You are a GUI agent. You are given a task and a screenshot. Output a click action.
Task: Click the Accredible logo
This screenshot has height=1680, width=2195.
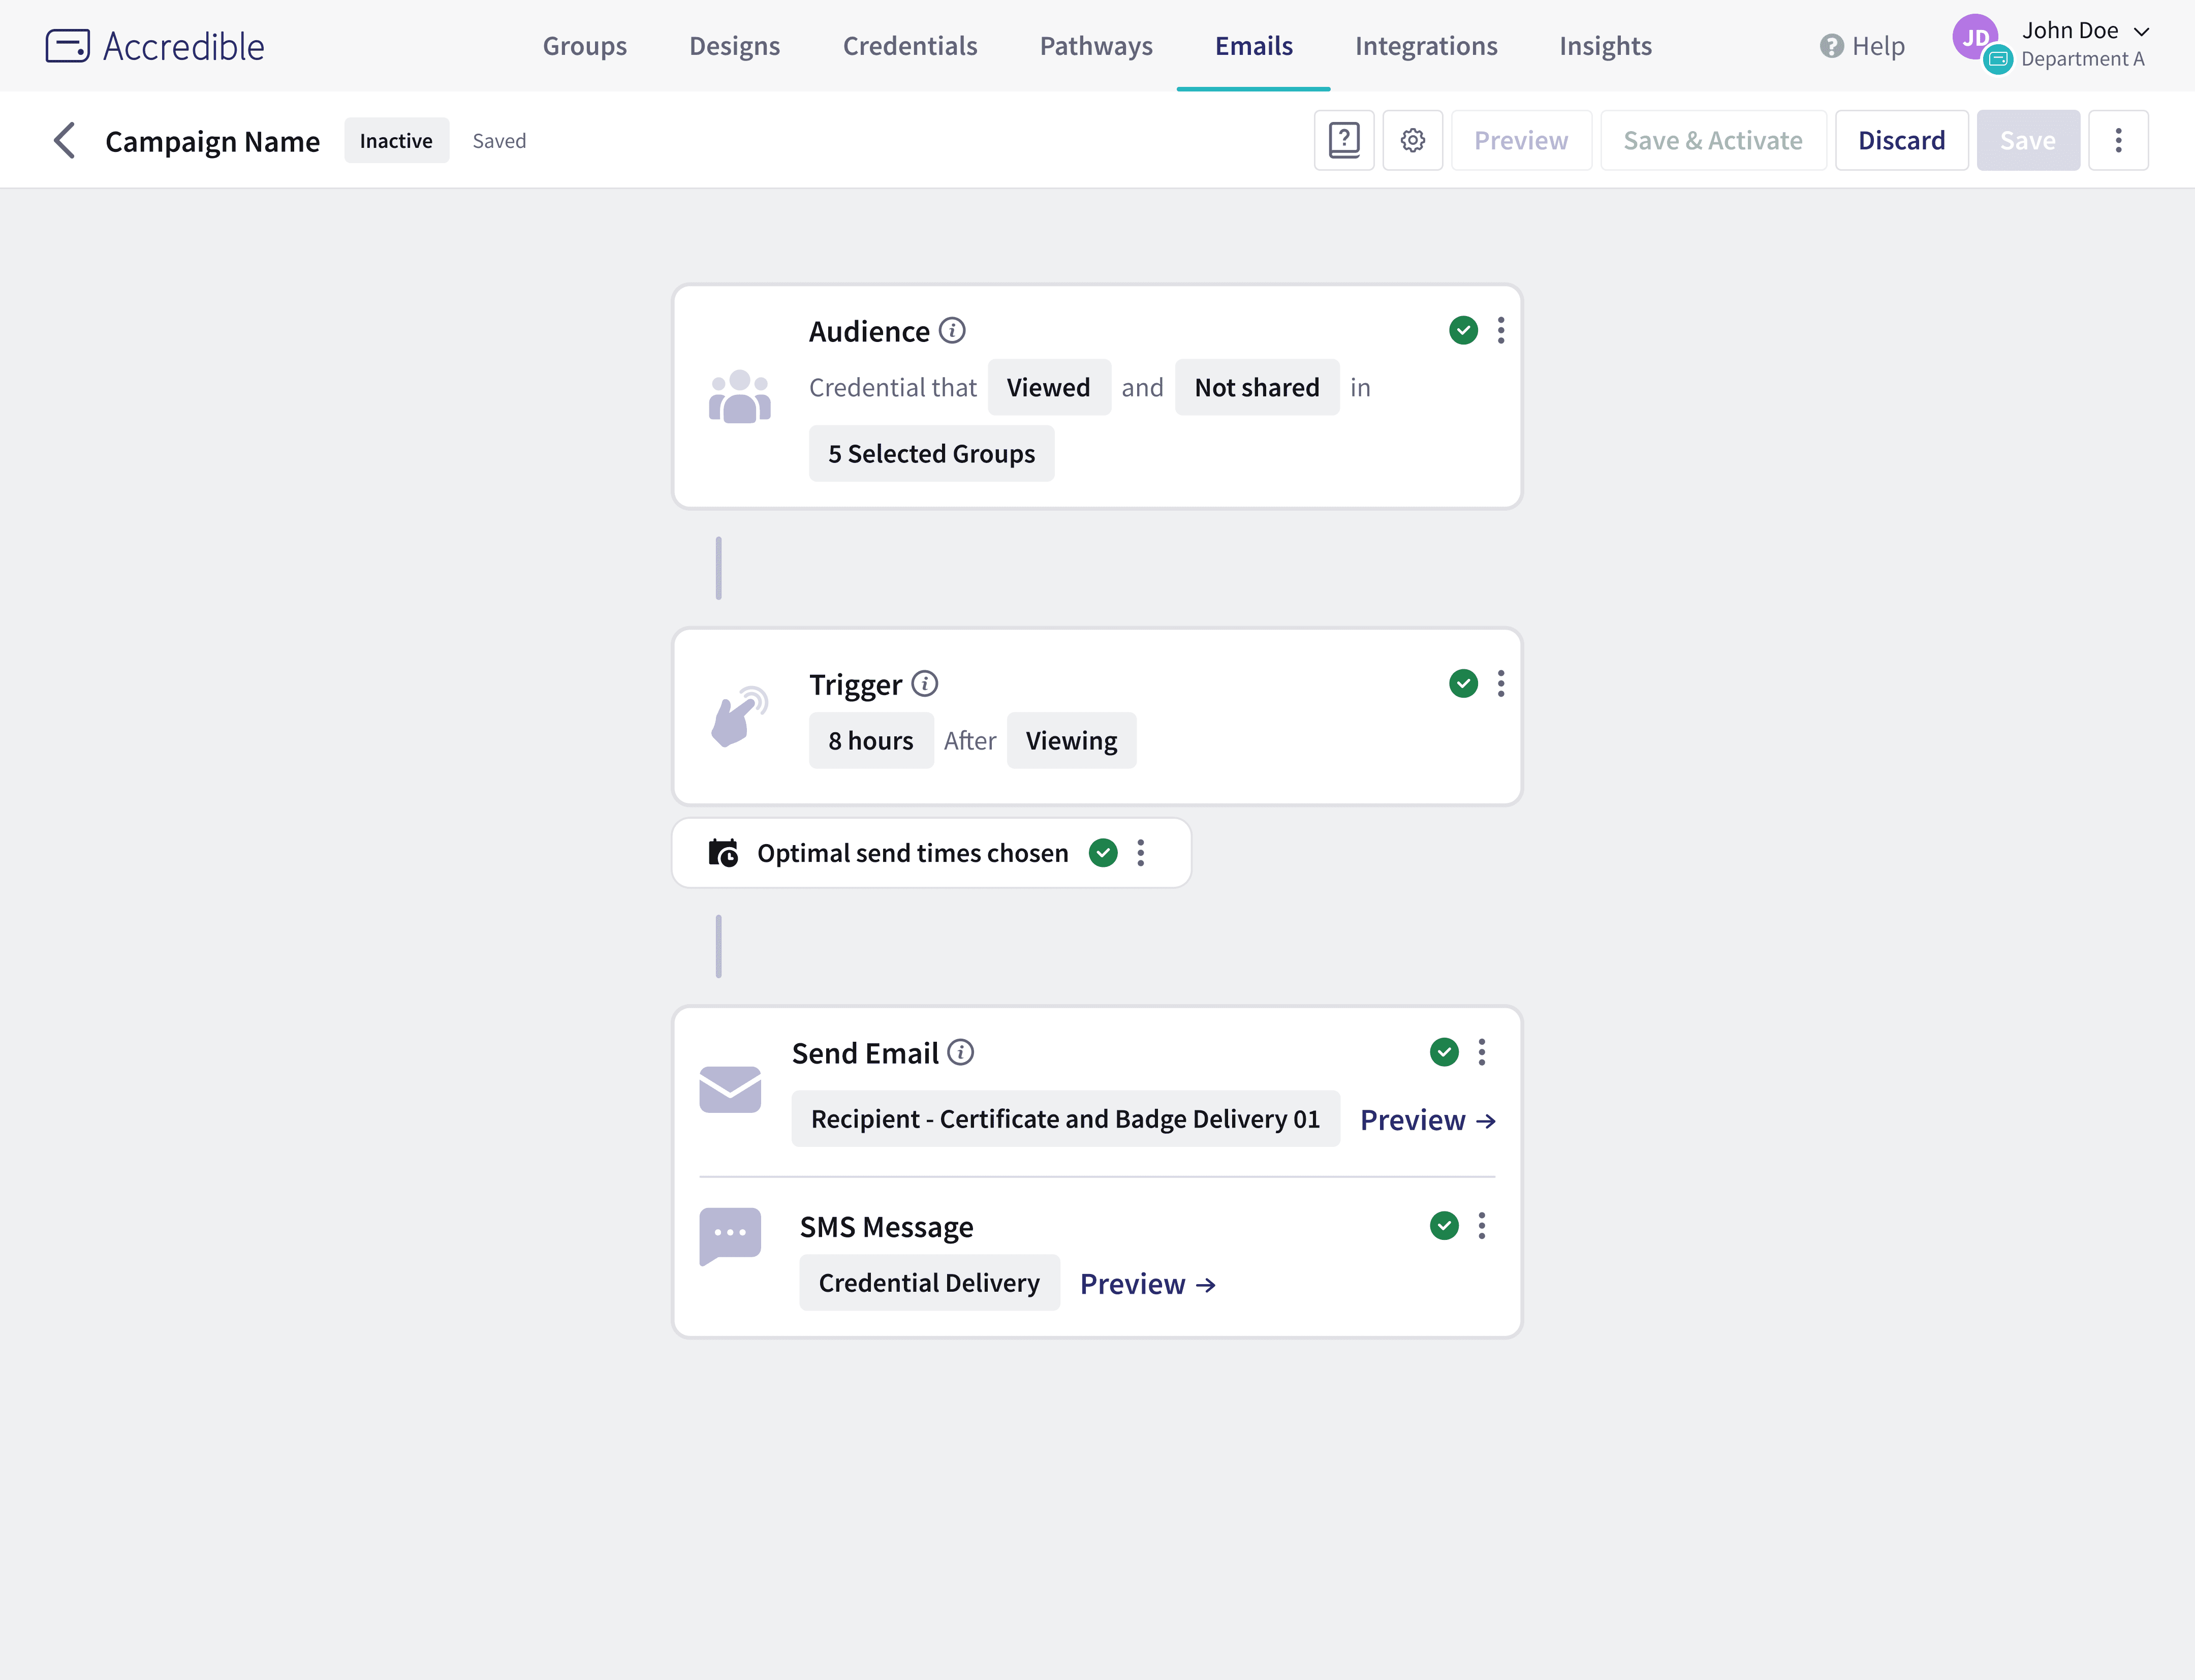tap(155, 46)
